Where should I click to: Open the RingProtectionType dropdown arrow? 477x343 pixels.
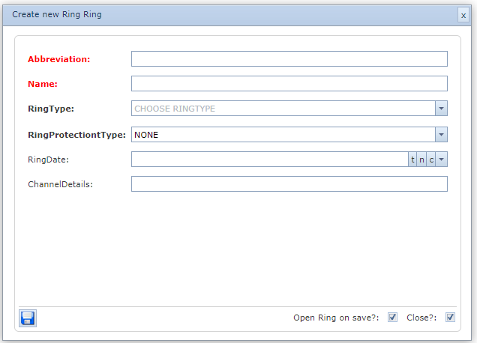pyautogui.click(x=442, y=134)
